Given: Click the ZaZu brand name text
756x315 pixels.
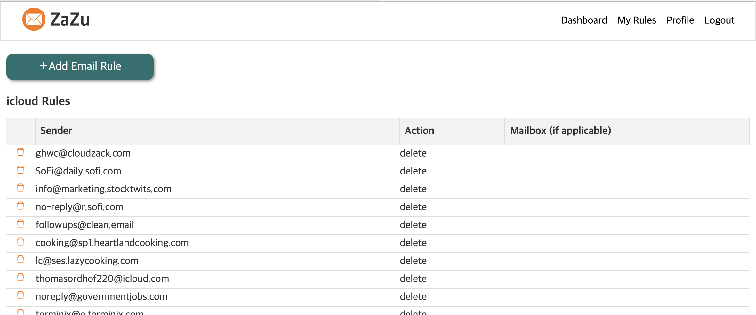Looking at the screenshot, I should pos(70,20).
